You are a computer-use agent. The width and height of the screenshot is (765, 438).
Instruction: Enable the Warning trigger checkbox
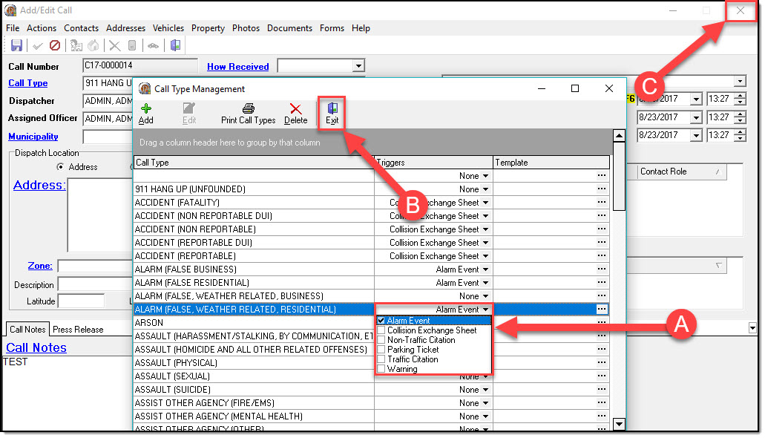(x=381, y=369)
